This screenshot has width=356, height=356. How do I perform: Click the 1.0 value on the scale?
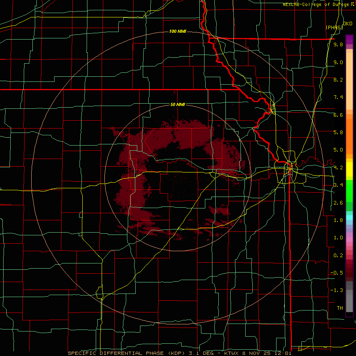(338, 238)
